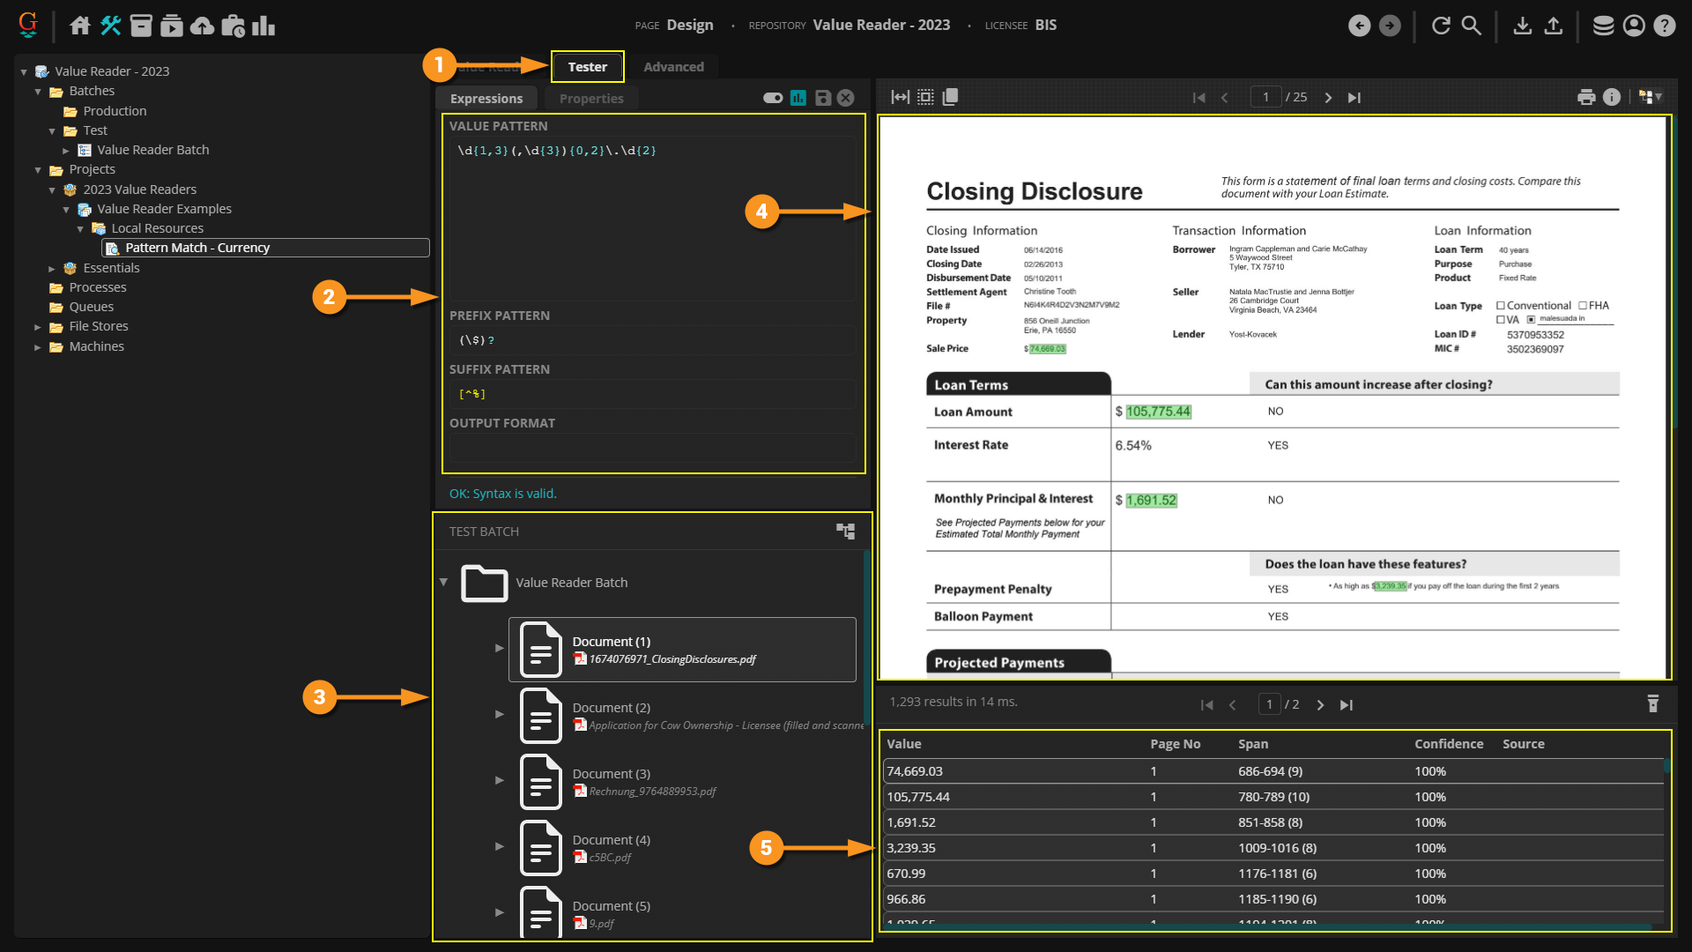
Task: Click the stats bar chart icon
Action: coord(263,26)
